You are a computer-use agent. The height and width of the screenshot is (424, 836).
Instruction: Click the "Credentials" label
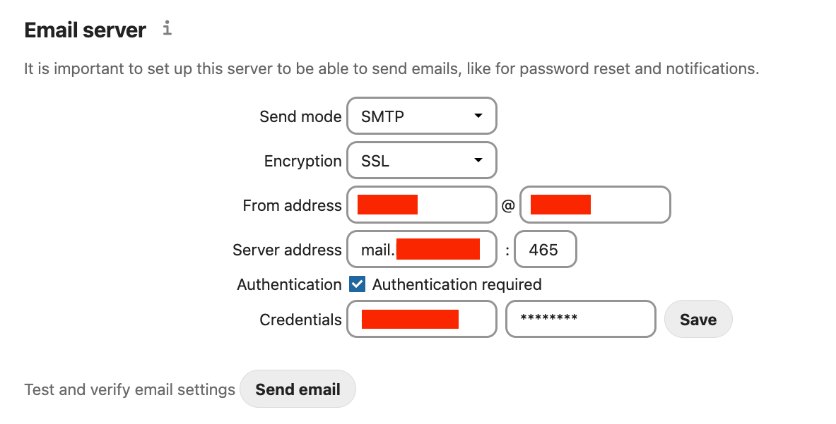pyautogui.click(x=300, y=320)
